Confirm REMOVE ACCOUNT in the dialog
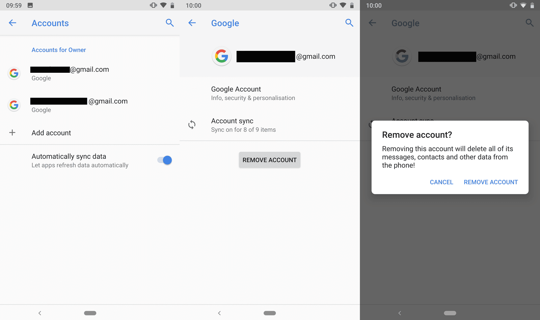The width and height of the screenshot is (540, 320). pos(491,182)
